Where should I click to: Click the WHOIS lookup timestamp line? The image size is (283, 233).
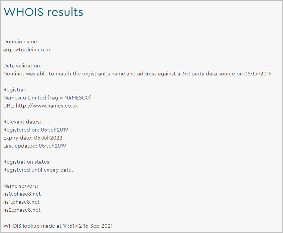[58, 226]
